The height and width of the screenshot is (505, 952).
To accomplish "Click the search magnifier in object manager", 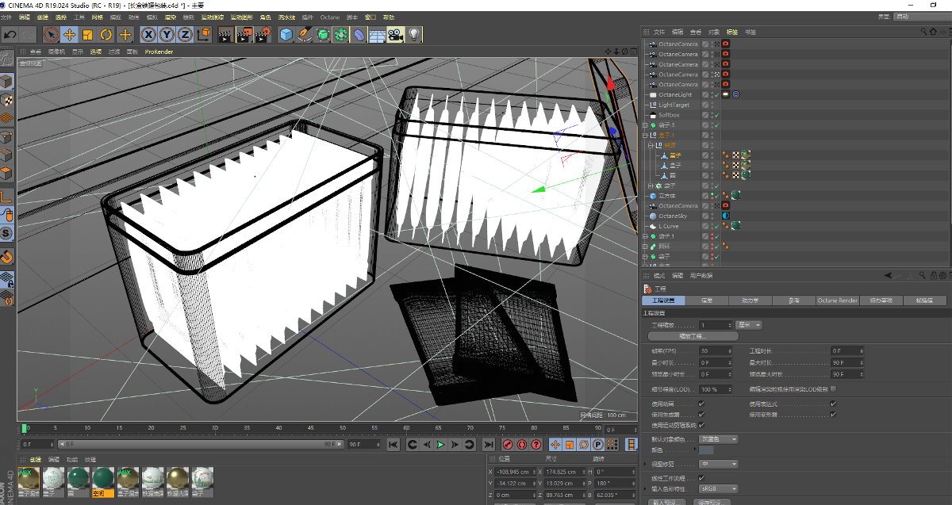I will pyautogui.click(x=924, y=32).
